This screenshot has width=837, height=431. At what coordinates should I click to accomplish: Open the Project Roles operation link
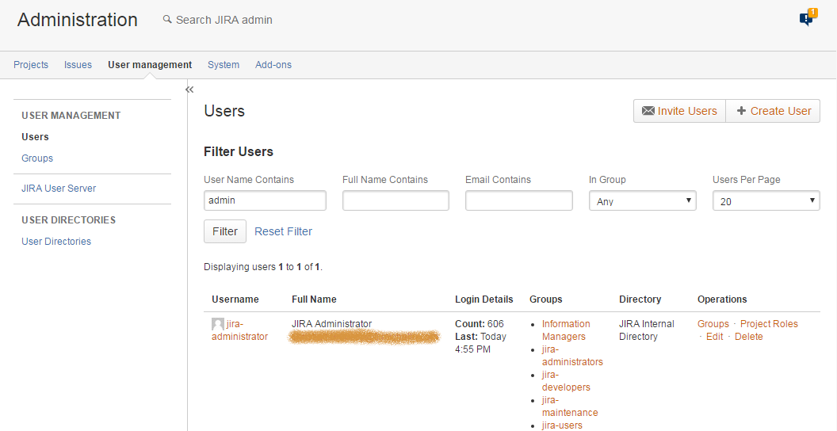pos(769,324)
